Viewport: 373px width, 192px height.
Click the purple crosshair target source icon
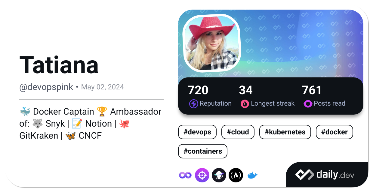pos(202,175)
